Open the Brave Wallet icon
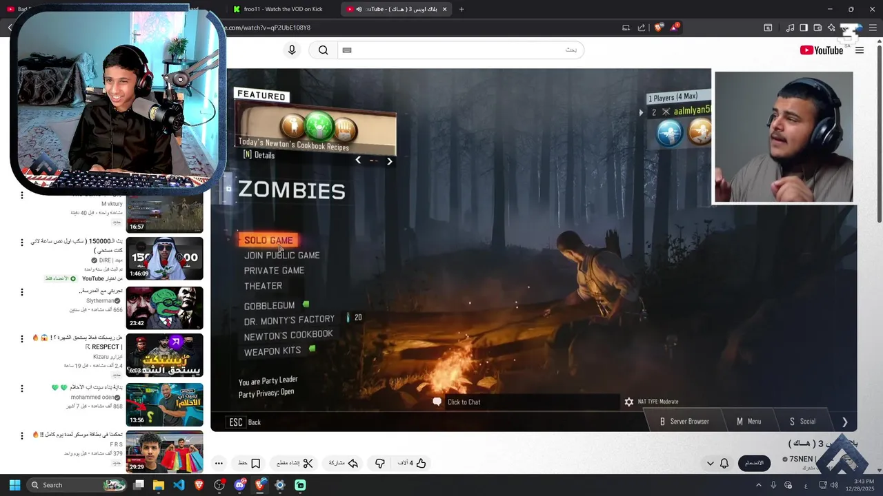 pos(817,28)
